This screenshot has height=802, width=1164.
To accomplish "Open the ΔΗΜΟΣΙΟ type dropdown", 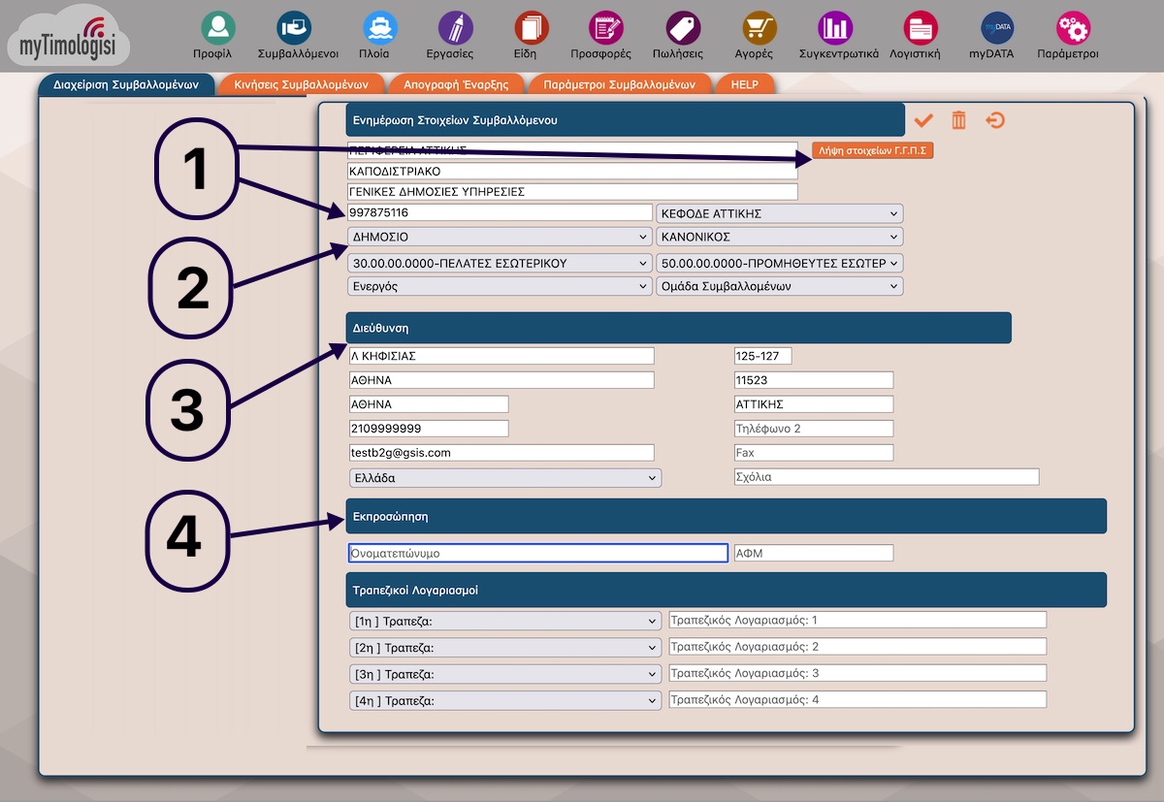I will [x=499, y=237].
